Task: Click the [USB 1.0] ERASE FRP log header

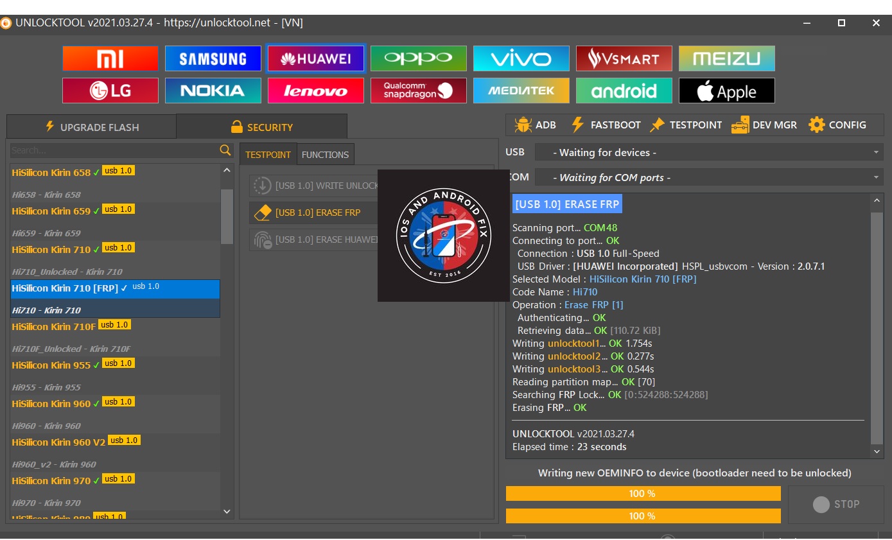Action: click(x=567, y=205)
